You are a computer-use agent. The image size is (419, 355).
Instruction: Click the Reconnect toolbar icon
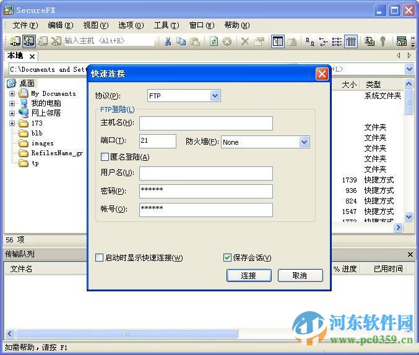43,41
